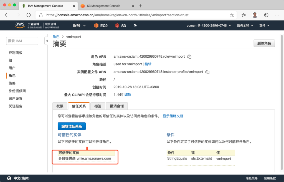The image size is (284, 182).
Task: Click the 编辑信任关系 button
Action: 72,126
